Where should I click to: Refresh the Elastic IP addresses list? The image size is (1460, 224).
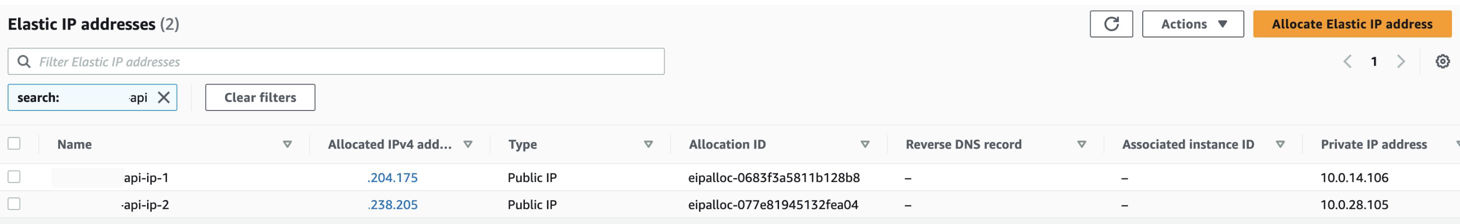[x=1111, y=24]
